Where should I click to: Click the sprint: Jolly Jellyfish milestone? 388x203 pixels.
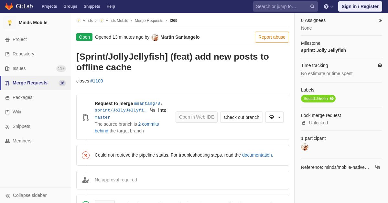point(323,50)
